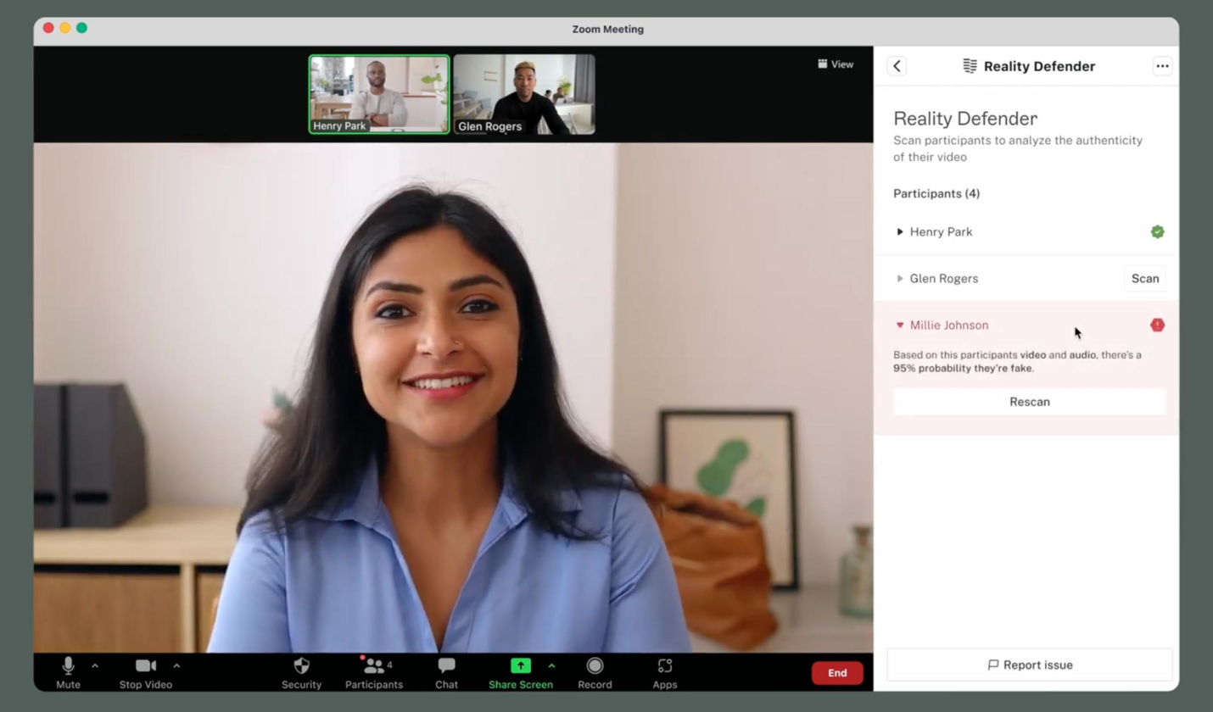Maximize the Zoom Meeting window
Viewport: 1213px width, 712px height.
pyautogui.click(x=81, y=28)
